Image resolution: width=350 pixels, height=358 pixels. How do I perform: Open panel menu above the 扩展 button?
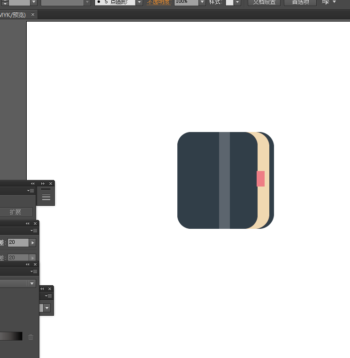(x=30, y=190)
